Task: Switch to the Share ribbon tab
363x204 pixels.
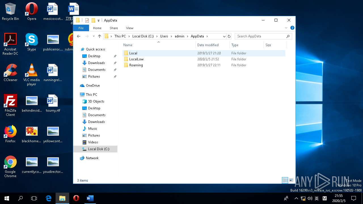Action: pyautogui.click(x=114, y=28)
